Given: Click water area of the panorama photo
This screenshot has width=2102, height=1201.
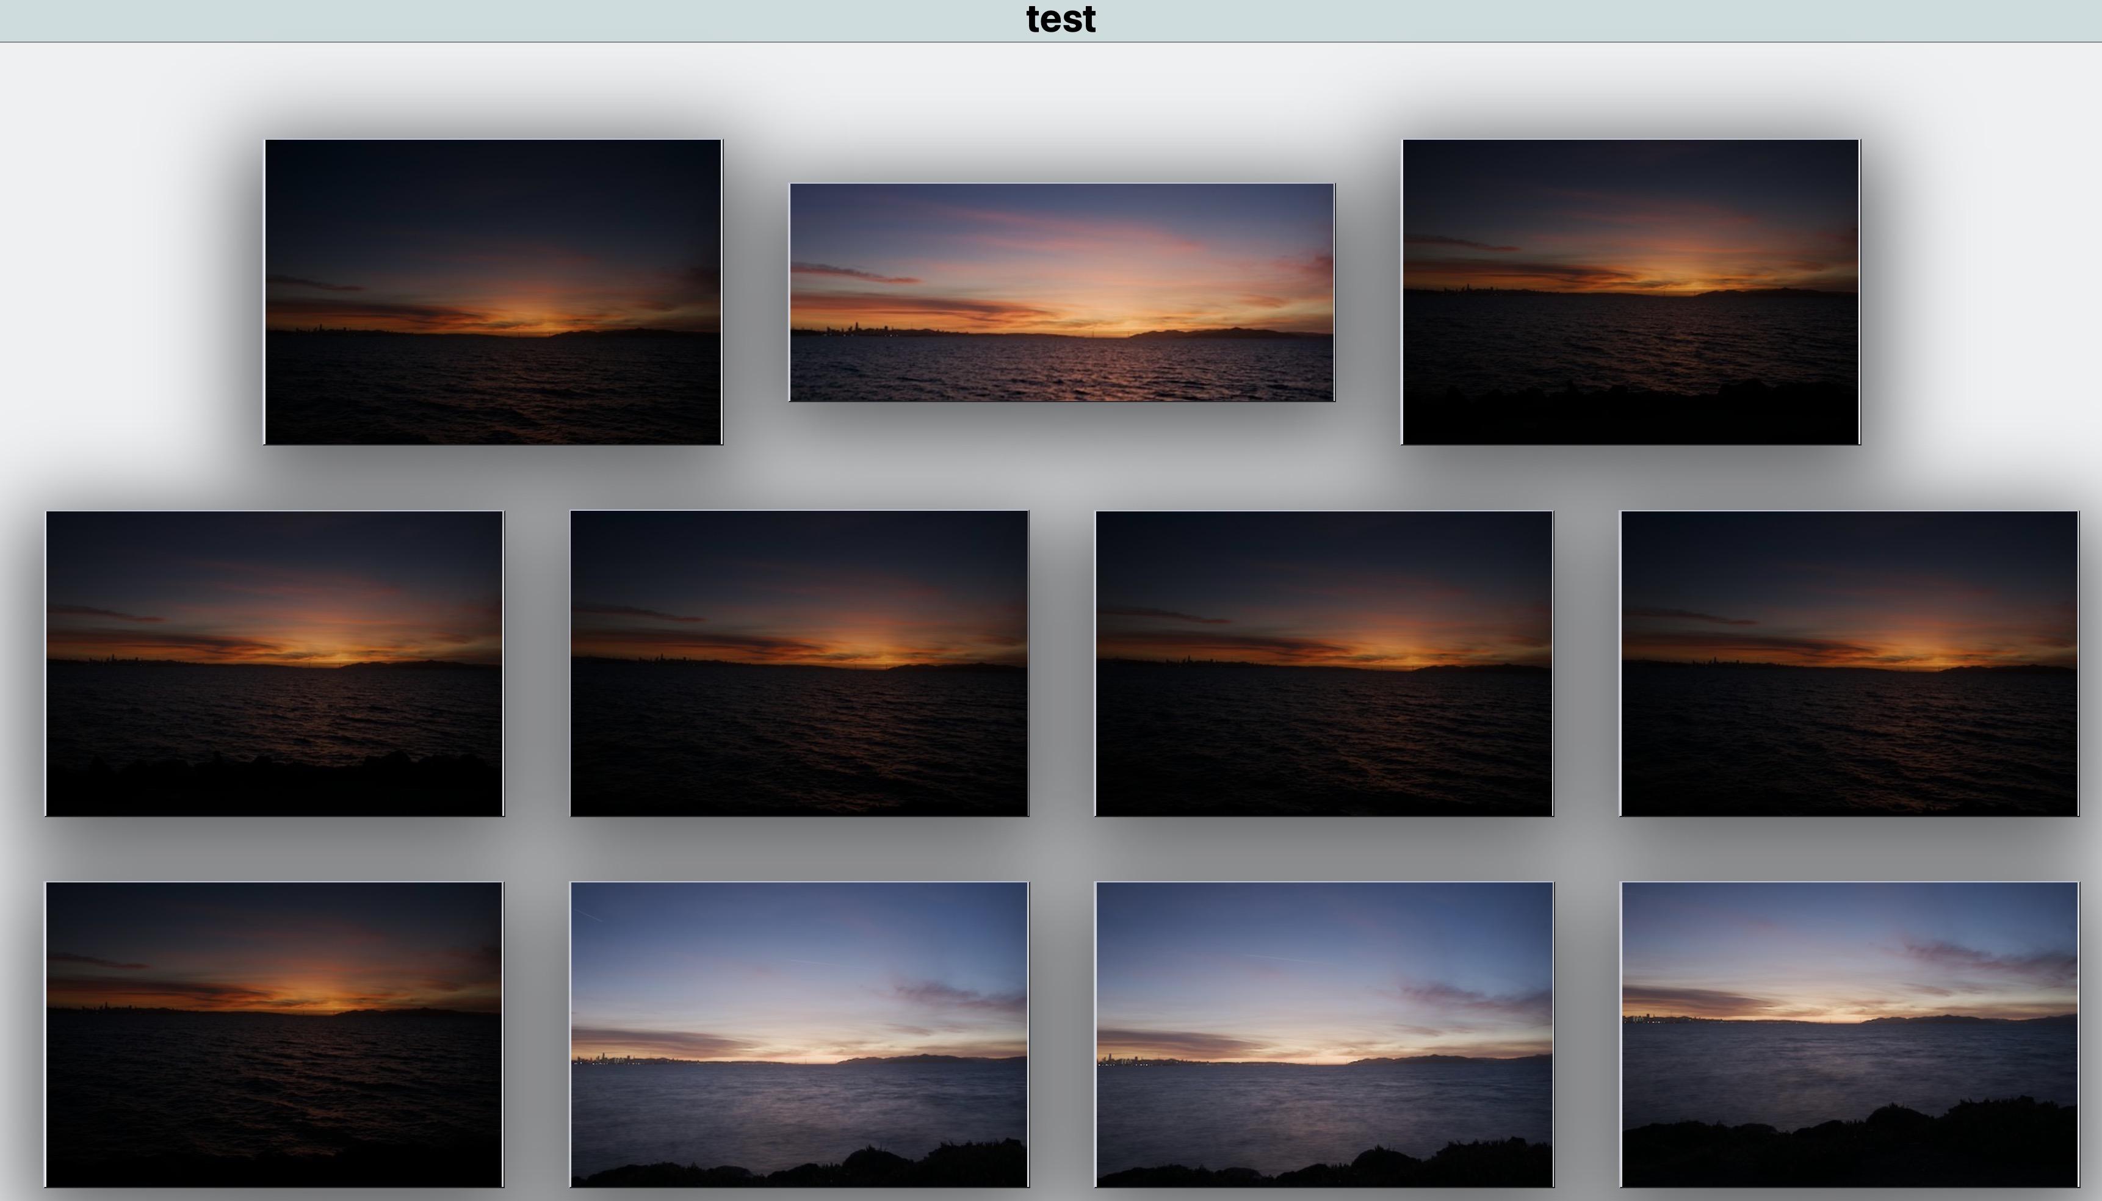Looking at the screenshot, I should pos(1062,371).
